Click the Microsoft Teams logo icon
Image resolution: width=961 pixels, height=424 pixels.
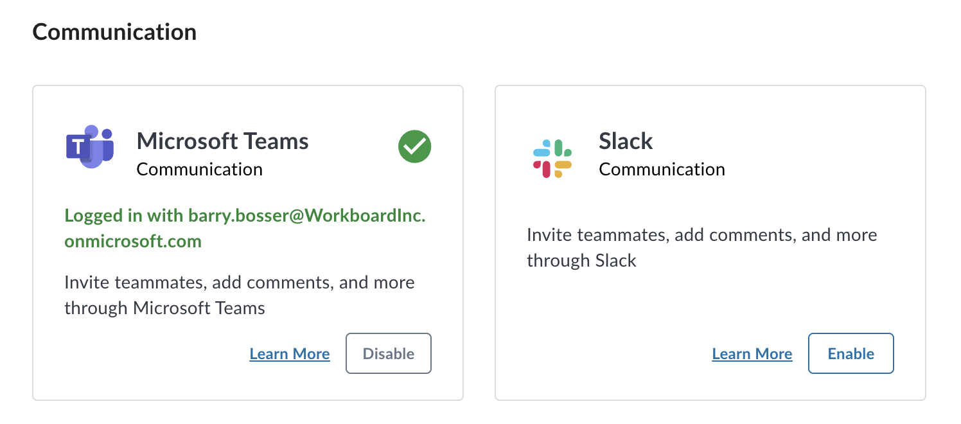click(x=90, y=146)
